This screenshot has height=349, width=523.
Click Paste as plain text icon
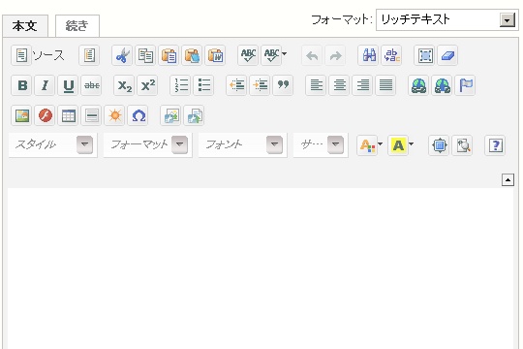(x=192, y=55)
